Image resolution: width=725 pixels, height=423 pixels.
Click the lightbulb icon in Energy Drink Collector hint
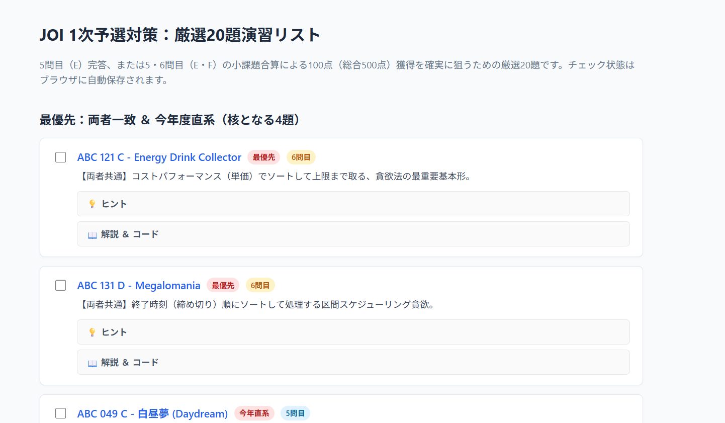pyautogui.click(x=92, y=204)
